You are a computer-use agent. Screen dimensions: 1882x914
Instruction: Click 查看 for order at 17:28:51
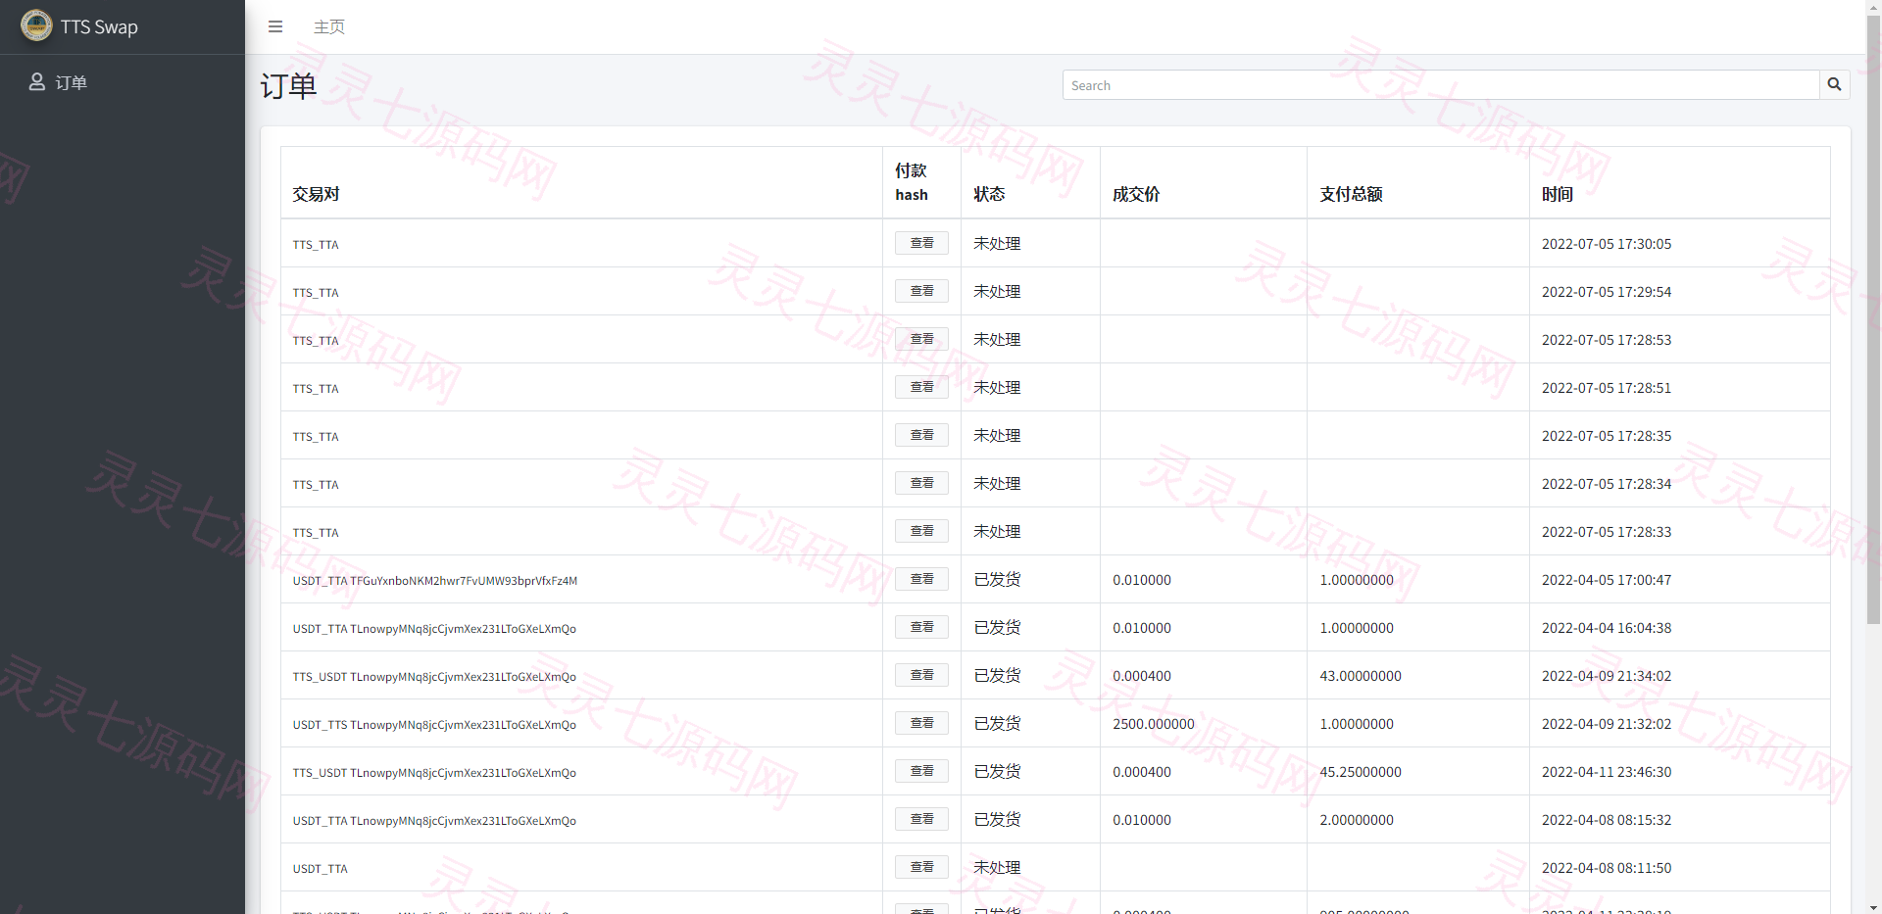pyautogui.click(x=921, y=387)
